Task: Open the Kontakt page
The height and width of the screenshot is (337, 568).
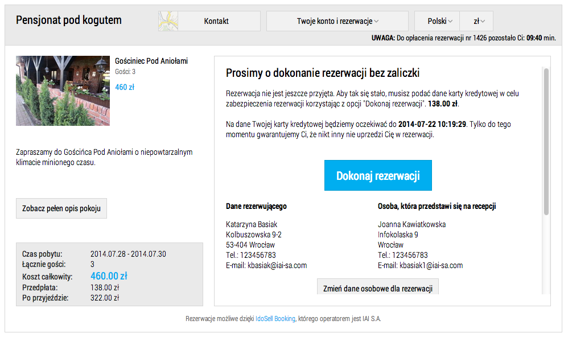Action: click(216, 21)
